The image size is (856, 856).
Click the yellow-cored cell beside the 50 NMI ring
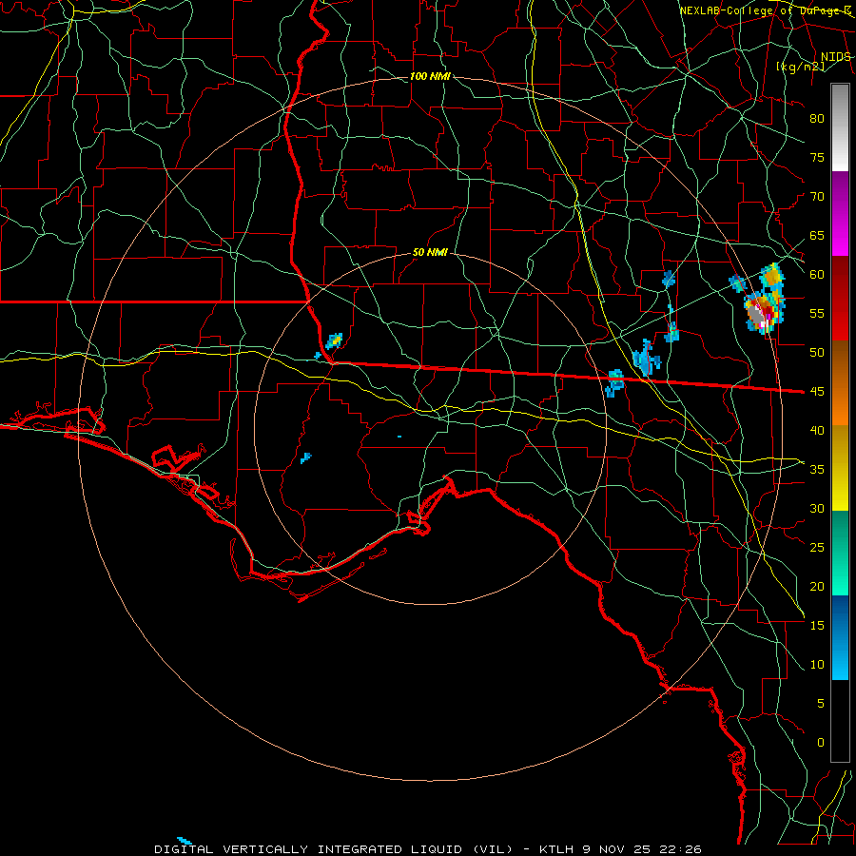pyautogui.click(x=334, y=340)
